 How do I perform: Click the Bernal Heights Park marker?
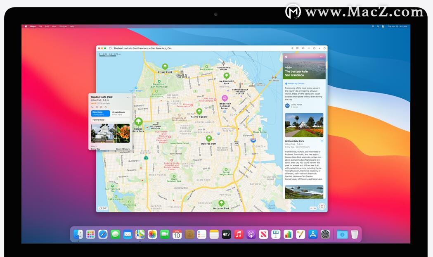click(226, 169)
